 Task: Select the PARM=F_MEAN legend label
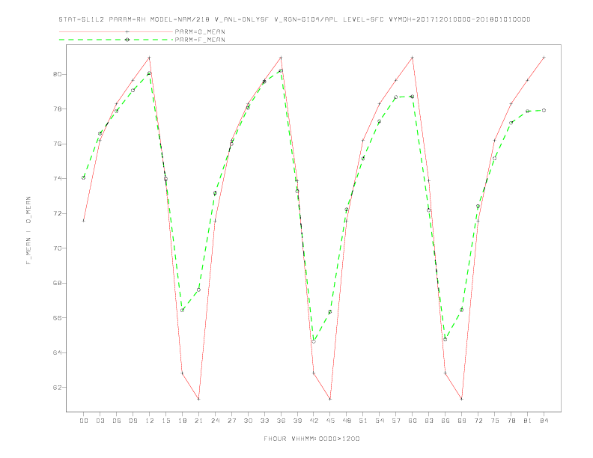[x=200, y=40]
